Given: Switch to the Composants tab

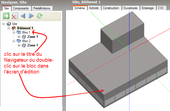Looking at the screenshot, I should click(x=21, y=8).
